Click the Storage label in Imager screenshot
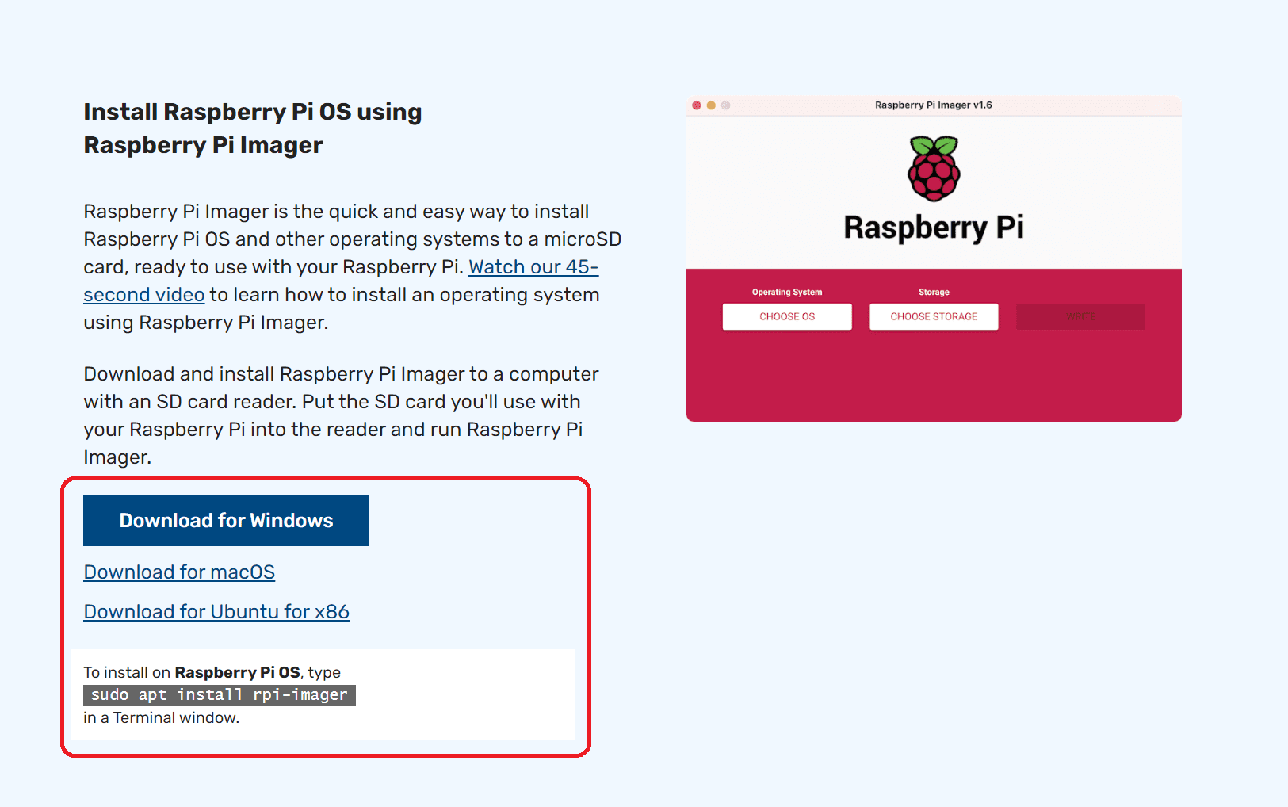The height and width of the screenshot is (807, 1288). coord(934,292)
